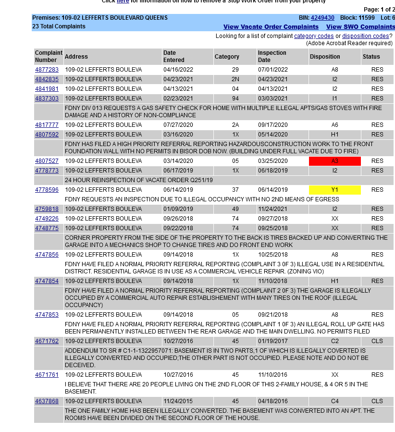Select category 2N cell
The image size is (395, 432).
click(235, 79)
